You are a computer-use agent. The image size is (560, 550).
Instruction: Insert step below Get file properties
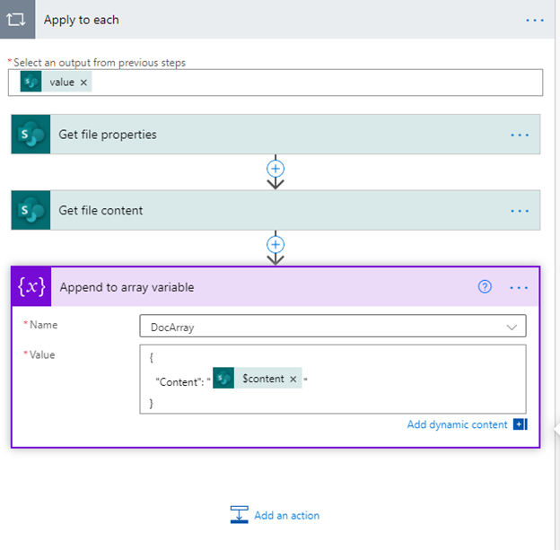coord(276,169)
